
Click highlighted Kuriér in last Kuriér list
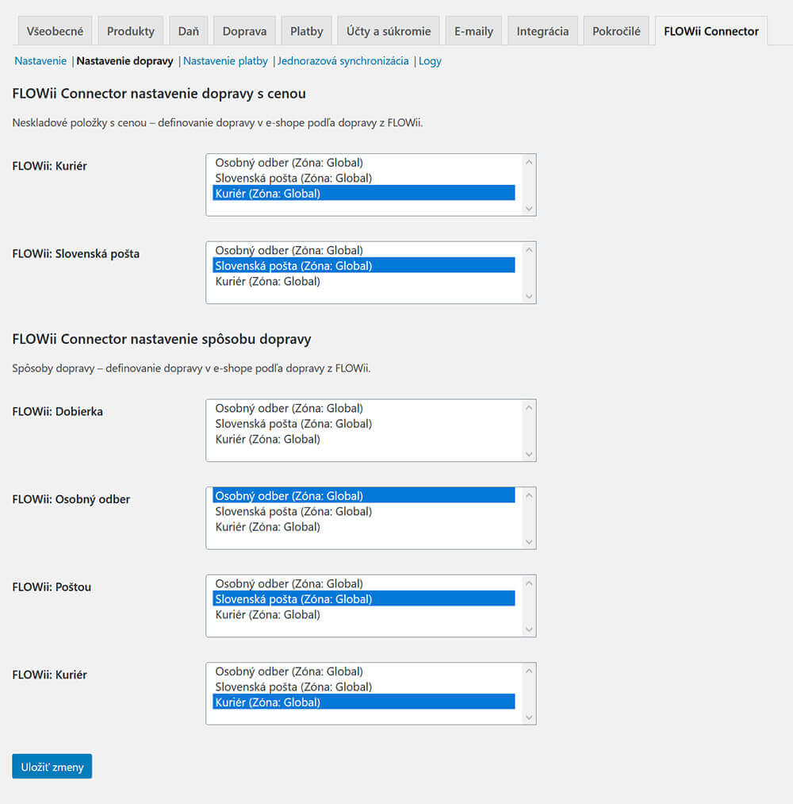[364, 702]
